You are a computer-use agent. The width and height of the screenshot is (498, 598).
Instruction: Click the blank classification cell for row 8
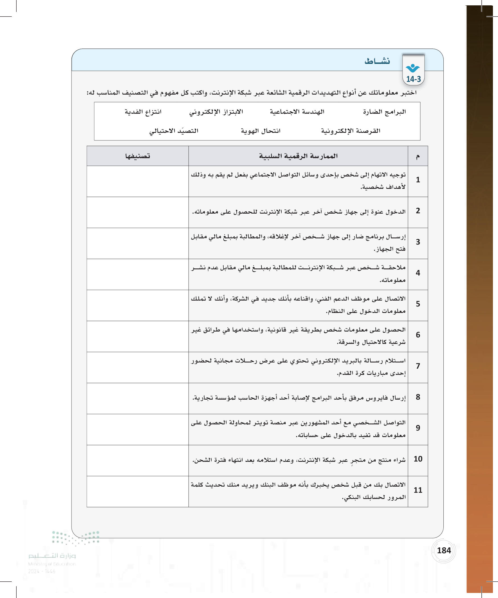(138, 398)
